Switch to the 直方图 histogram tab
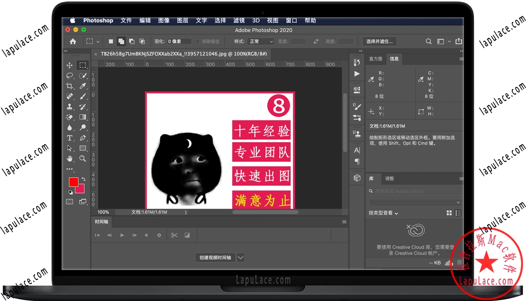526x301 pixels. coord(376,59)
